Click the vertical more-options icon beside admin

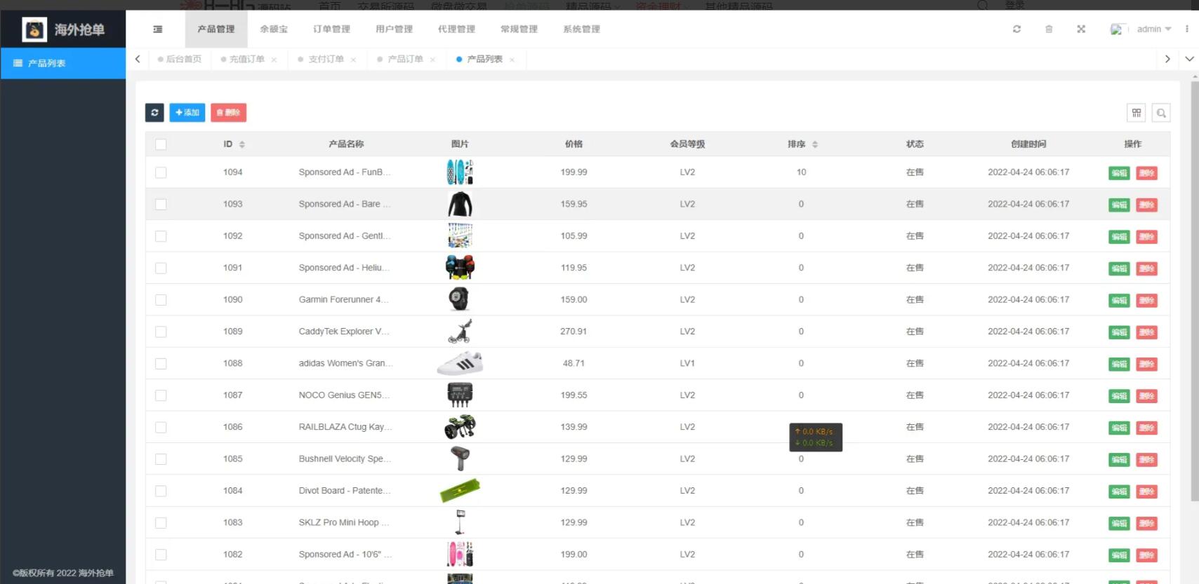click(1187, 29)
